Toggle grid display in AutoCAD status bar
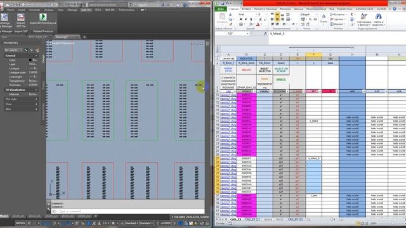Screen dimensions: 406x228 [29, 223]
